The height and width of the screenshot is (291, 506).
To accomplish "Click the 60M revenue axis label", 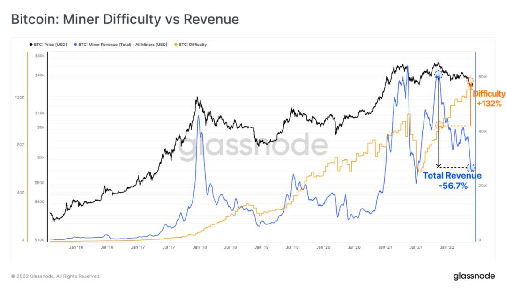I will (483, 77).
